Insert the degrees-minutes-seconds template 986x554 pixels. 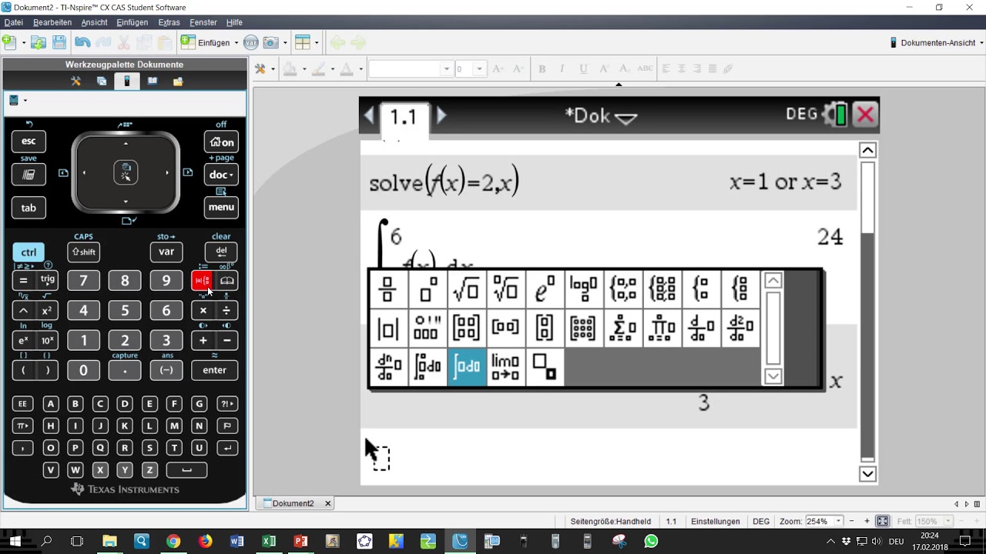click(428, 328)
